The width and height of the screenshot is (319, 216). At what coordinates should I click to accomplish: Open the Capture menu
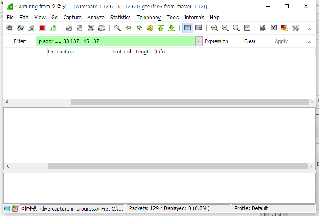click(x=72, y=18)
